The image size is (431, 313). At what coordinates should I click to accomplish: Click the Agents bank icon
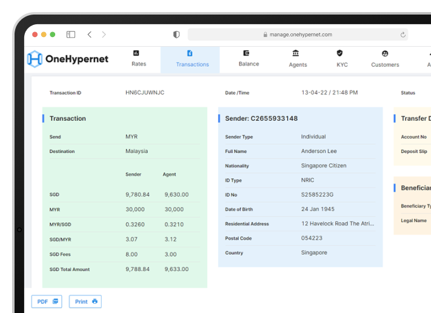(x=295, y=53)
